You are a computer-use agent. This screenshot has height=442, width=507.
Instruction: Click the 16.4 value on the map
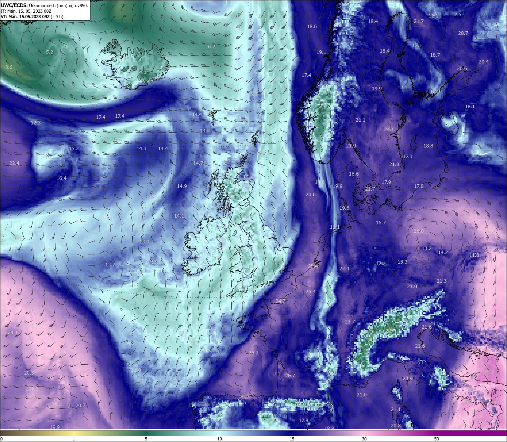[61, 178]
